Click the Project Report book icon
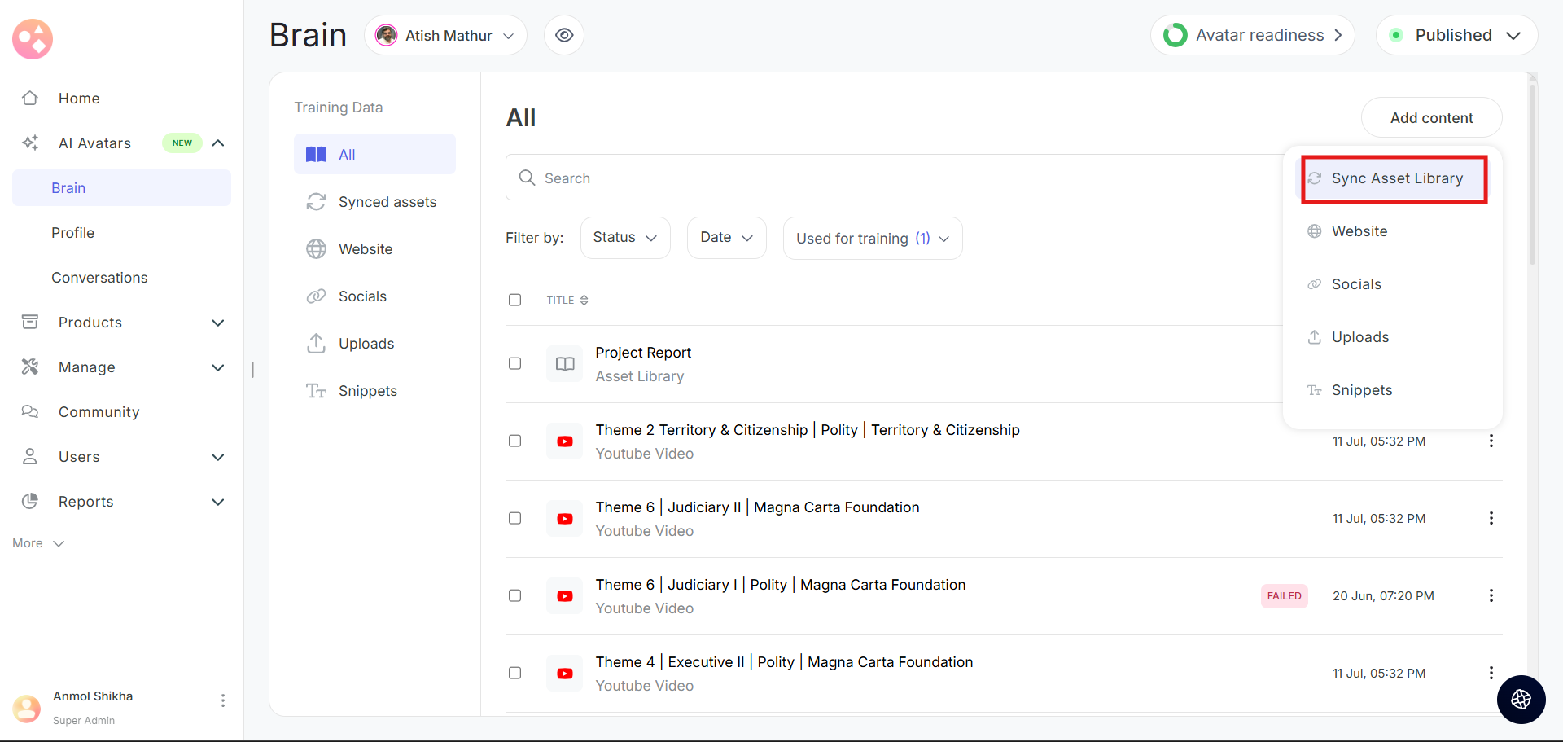 564,364
